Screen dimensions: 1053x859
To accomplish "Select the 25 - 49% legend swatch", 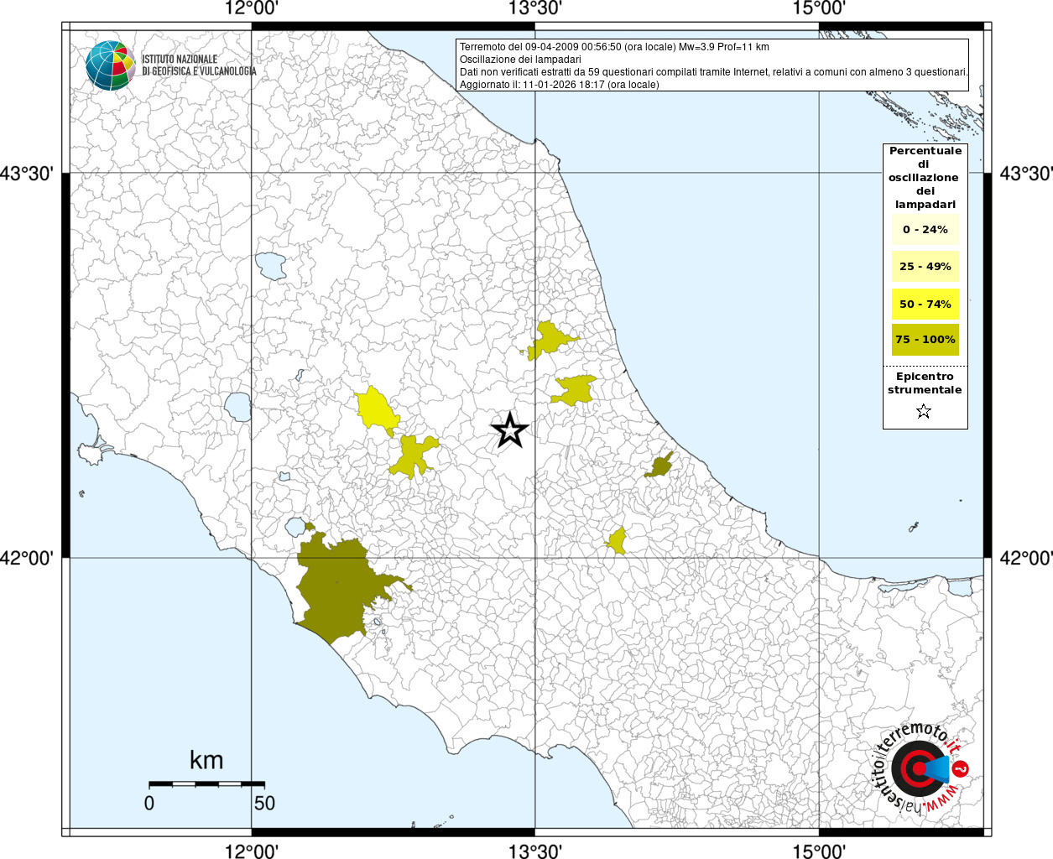I will click(x=925, y=267).
